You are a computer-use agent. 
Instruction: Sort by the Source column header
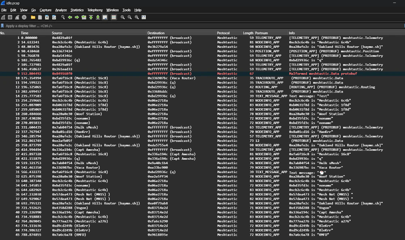98,33
